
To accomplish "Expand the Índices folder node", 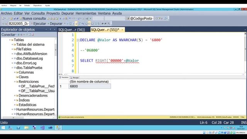I will (15, 100).
